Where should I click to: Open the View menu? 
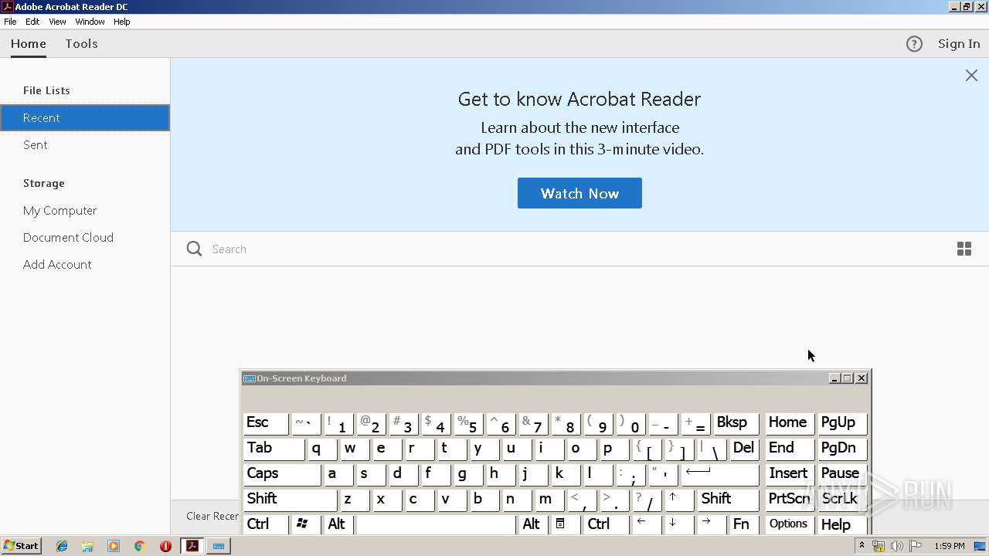57,22
